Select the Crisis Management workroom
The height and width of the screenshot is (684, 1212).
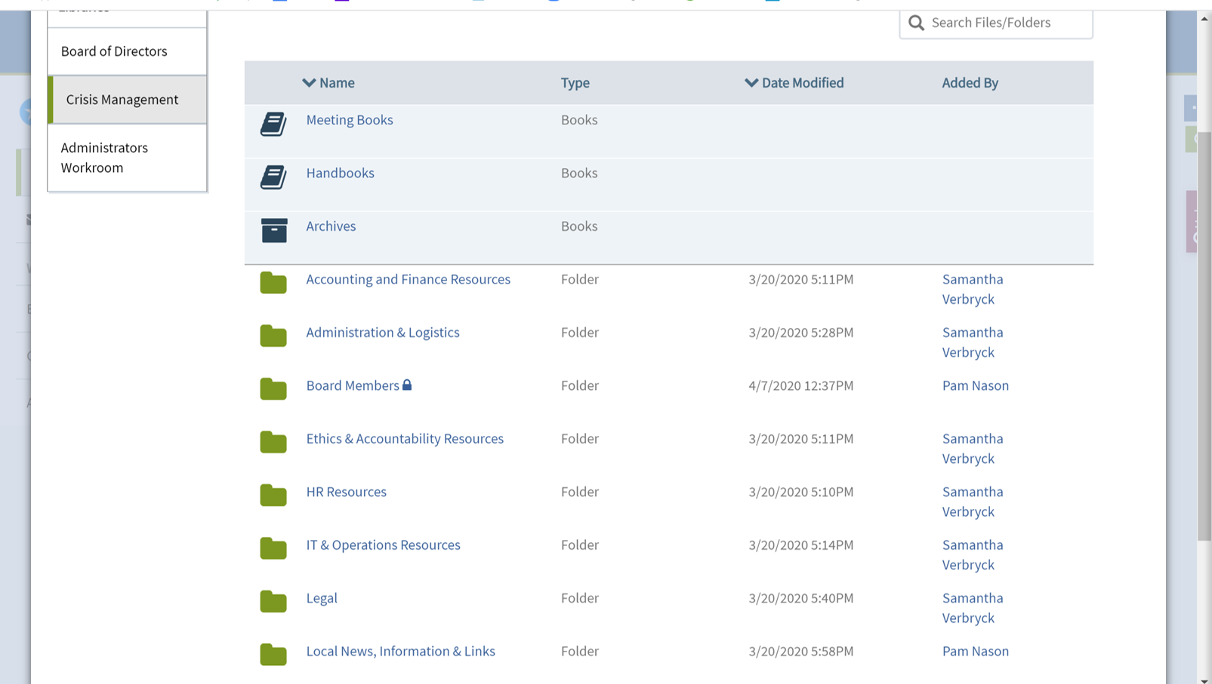pos(122,100)
